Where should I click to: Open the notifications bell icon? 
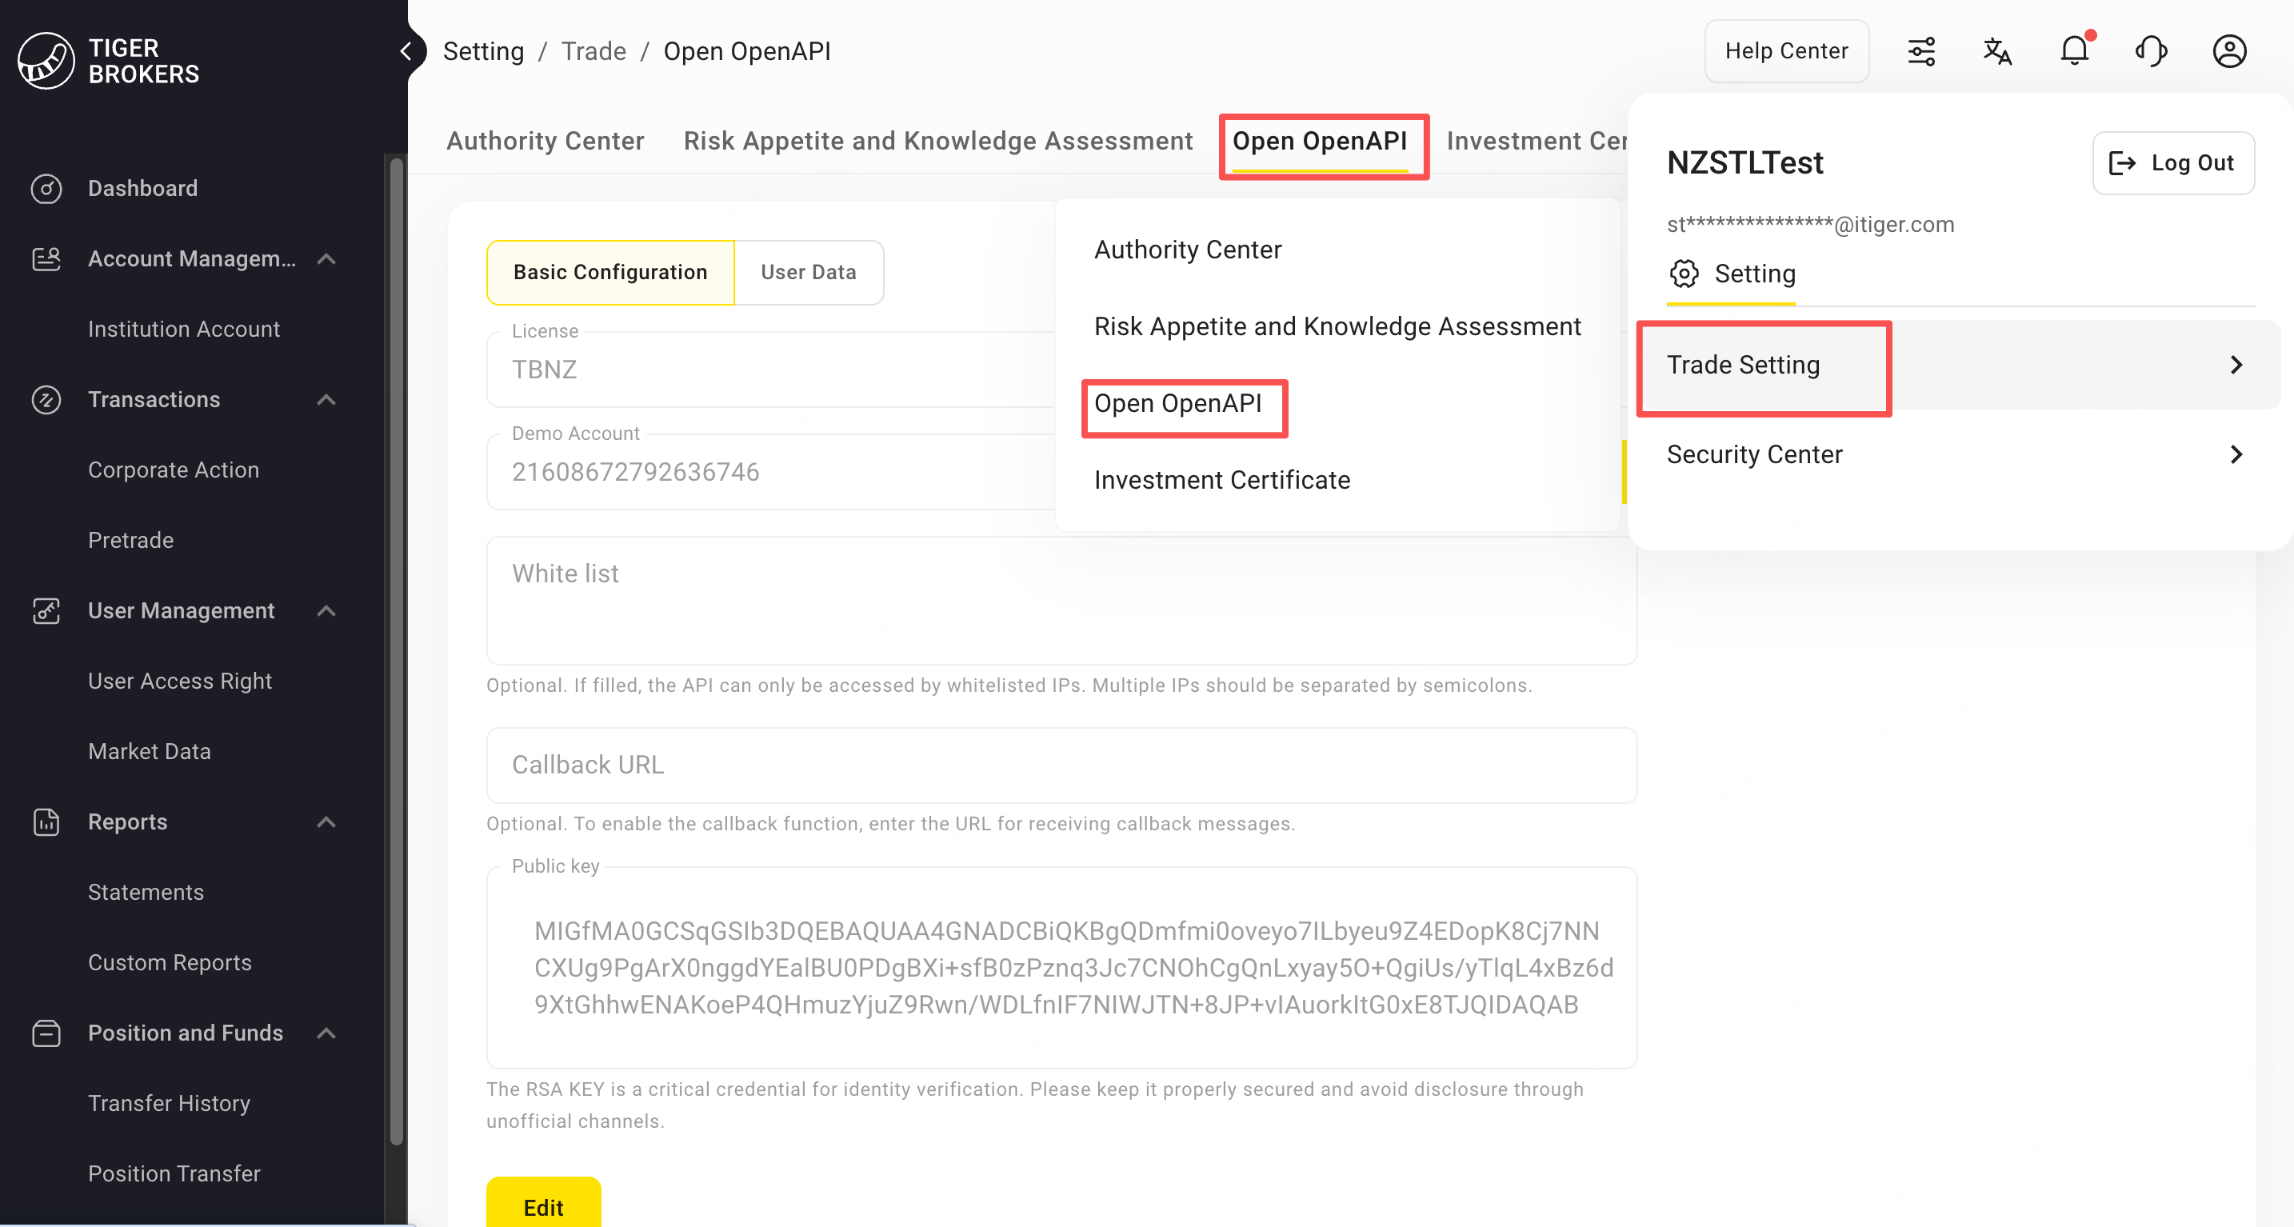(2074, 50)
